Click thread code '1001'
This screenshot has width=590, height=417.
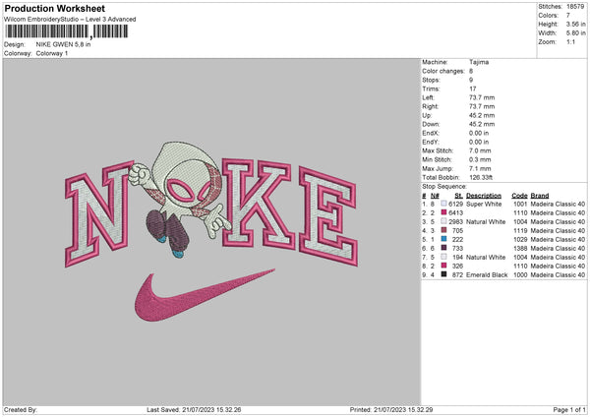520,204
